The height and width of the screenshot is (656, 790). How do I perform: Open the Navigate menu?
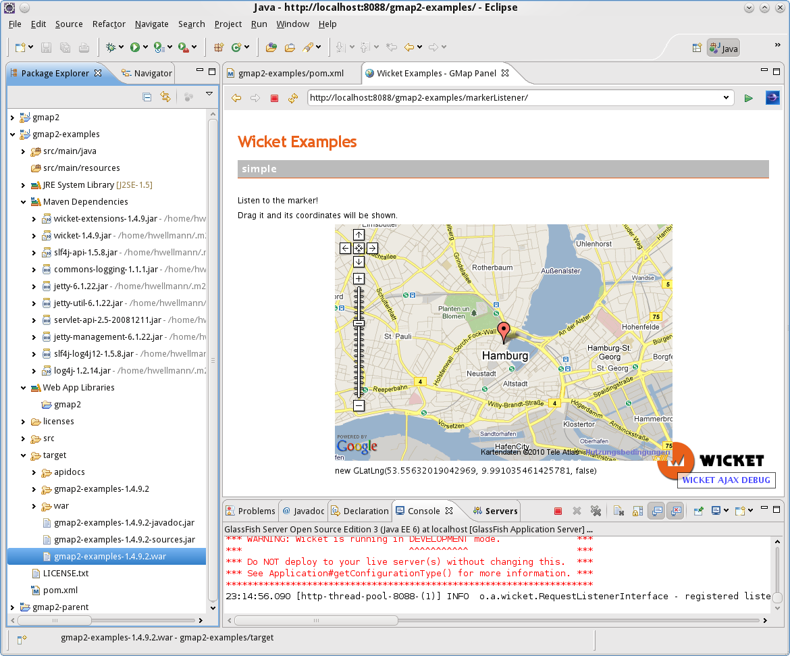pyautogui.click(x=151, y=24)
